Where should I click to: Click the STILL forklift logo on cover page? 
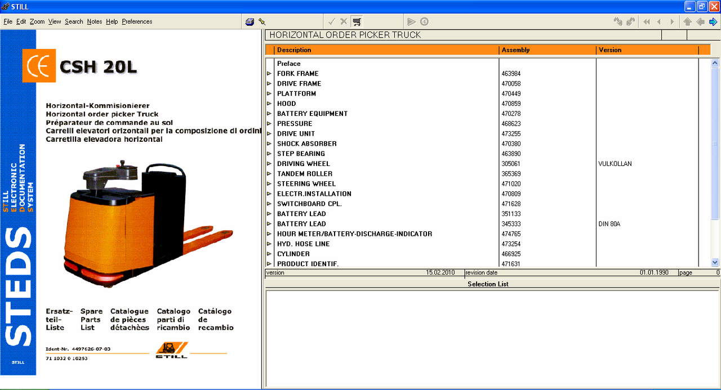coord(172,350)
